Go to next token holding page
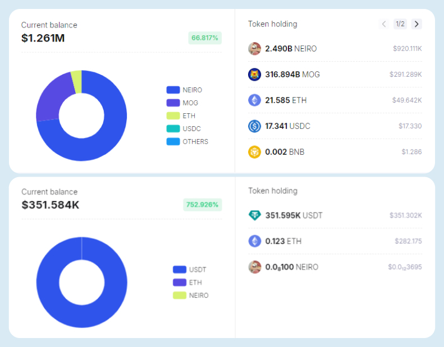The height and width of the screenshot is (347, 444). (x=416, y=24)
